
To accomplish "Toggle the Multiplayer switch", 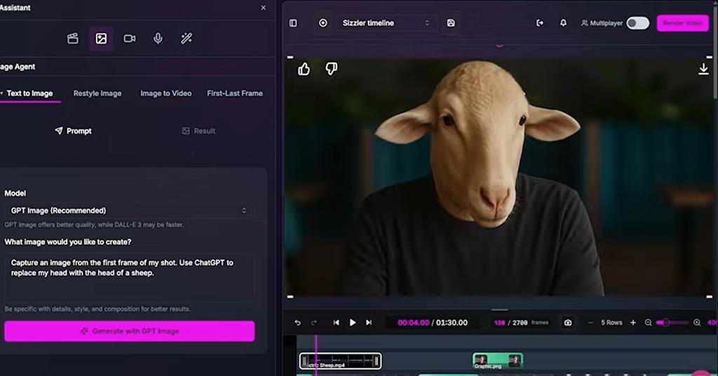I will 637,23.
